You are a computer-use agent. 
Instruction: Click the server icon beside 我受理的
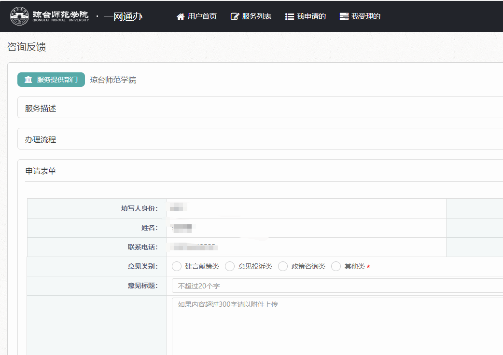(x=344, y=16)
